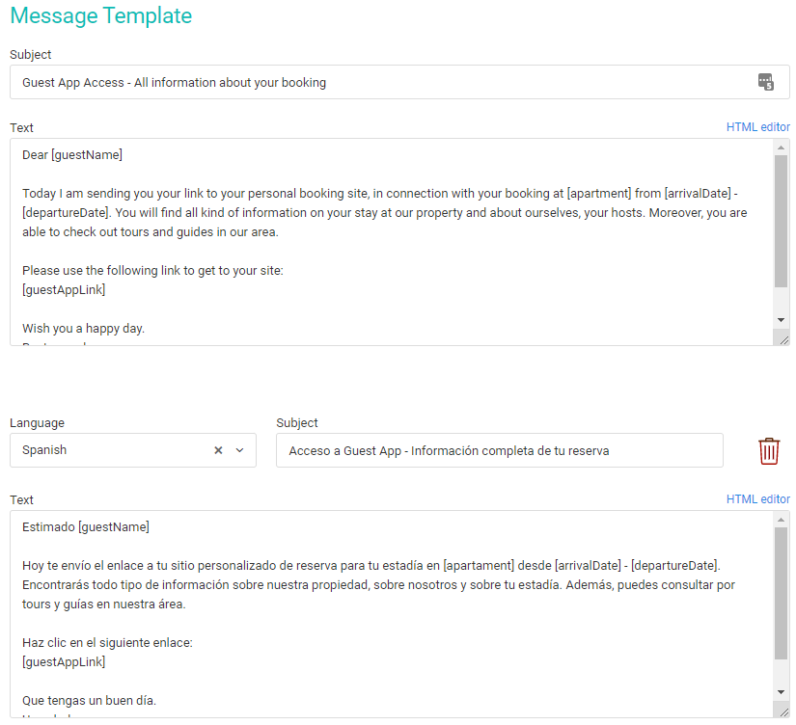The image size is (796, 725).
Task: Open HTML editor for English text
Action: [x=758, y=127]
